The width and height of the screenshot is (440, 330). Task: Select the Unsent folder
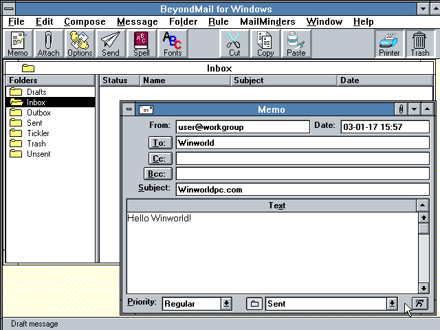pyautogui.click(x=50, y=154)
